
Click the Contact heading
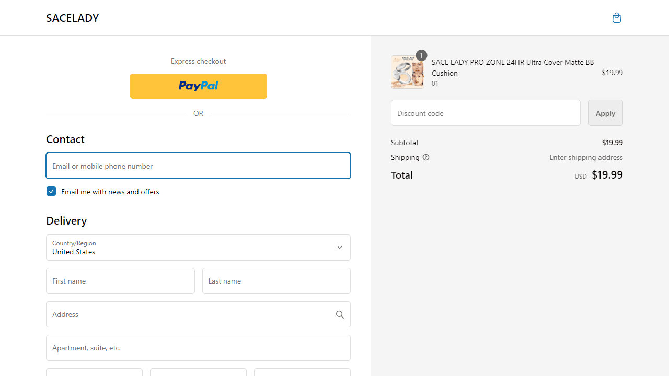coord(65,139)
